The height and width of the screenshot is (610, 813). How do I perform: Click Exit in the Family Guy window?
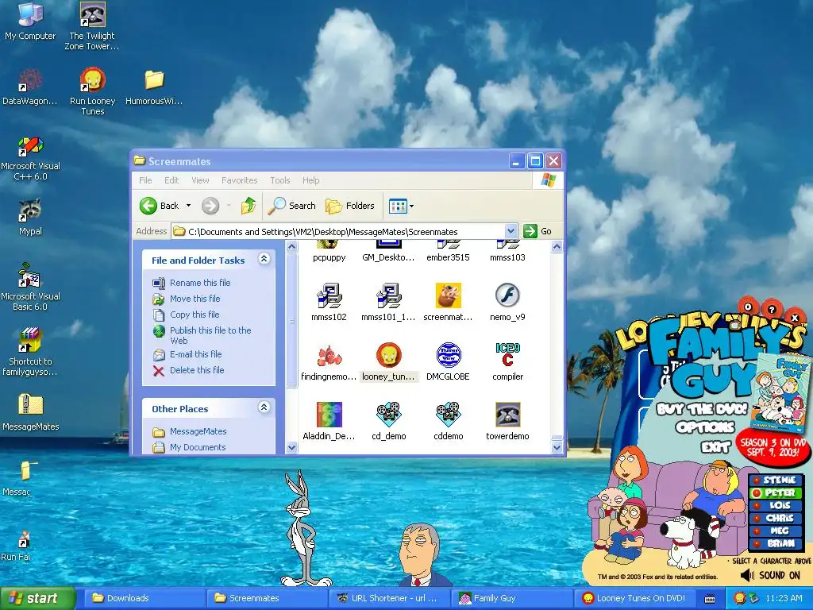[x=715, y=446]
